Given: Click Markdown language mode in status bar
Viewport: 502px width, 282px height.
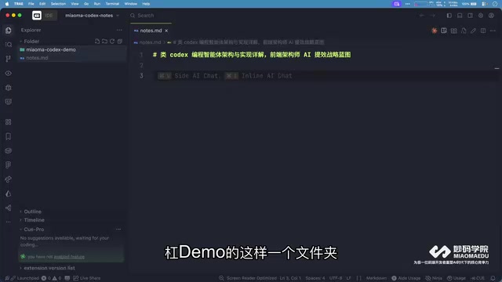Looking at the screenshot, I should (x=376, y=278).
